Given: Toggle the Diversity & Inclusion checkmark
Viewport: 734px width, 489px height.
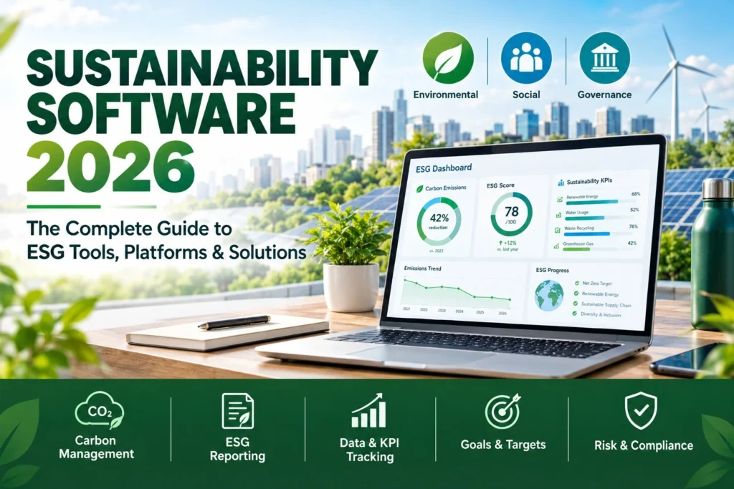Looking at the screenshot, I should (x=574, y=314).
